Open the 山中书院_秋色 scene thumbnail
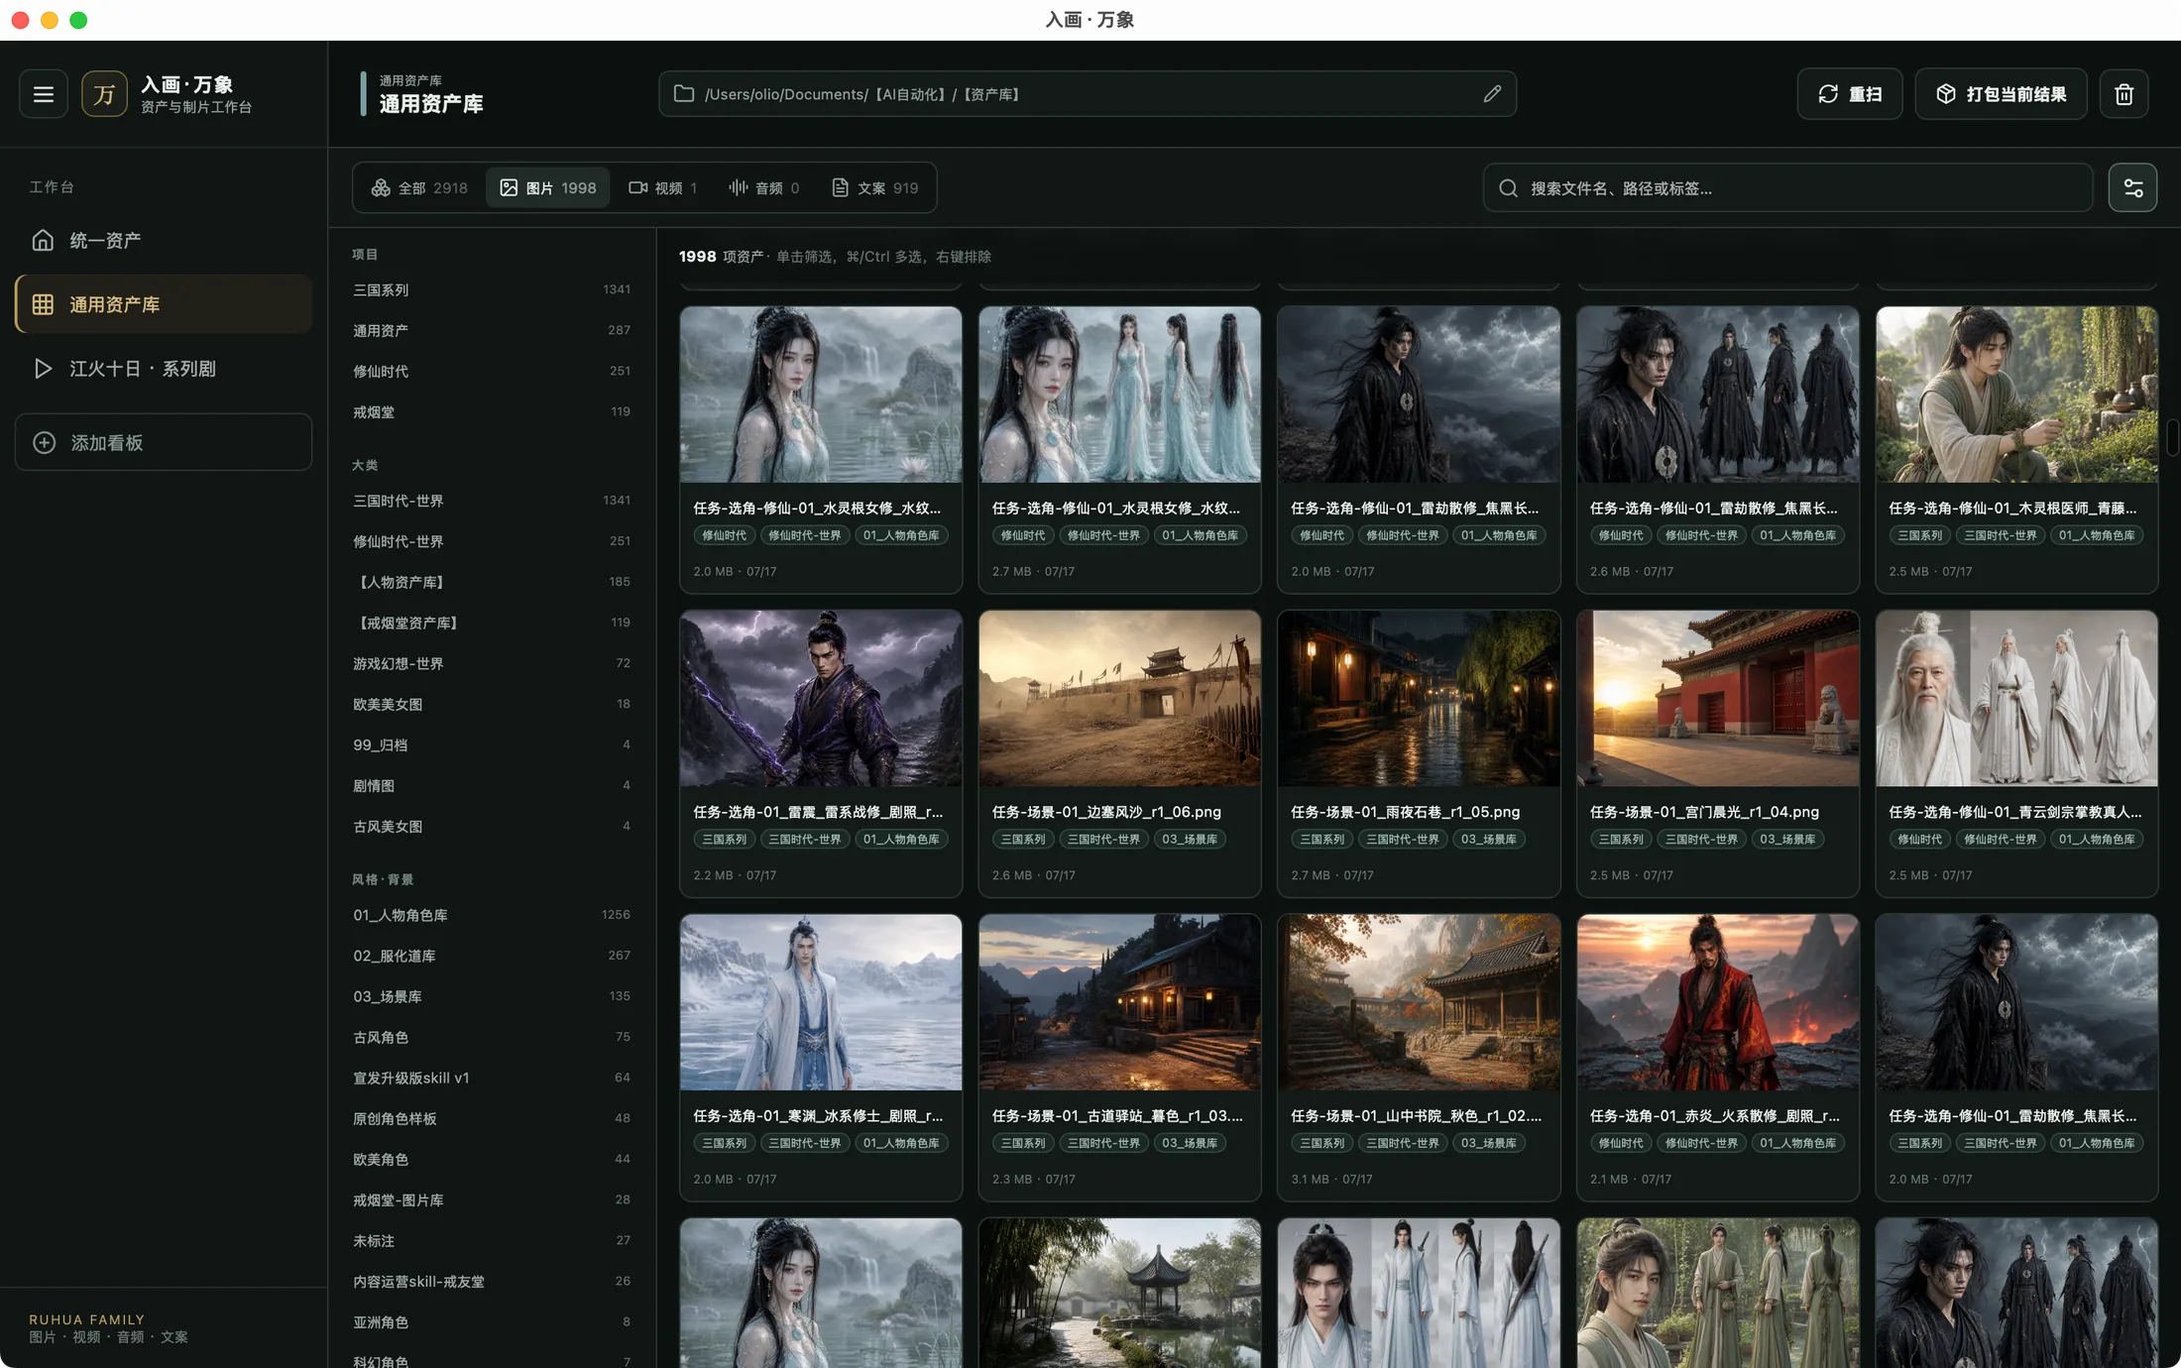This screenshot has width=2181, height=1368. [x=1419, y=1002]
